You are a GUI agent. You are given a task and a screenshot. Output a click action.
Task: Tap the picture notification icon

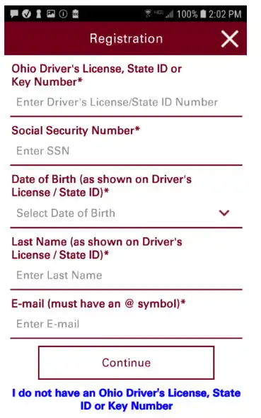51,13
